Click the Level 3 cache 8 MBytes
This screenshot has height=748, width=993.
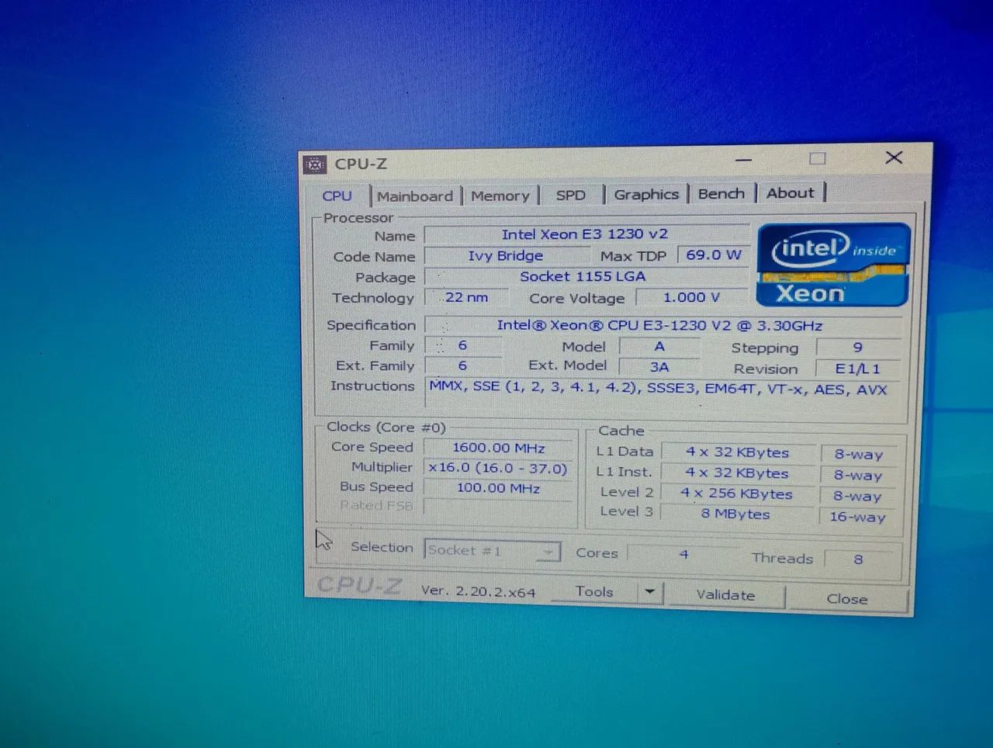736,514
